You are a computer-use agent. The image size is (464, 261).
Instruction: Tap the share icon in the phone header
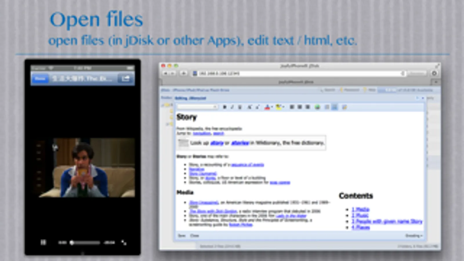pos(125,79)
